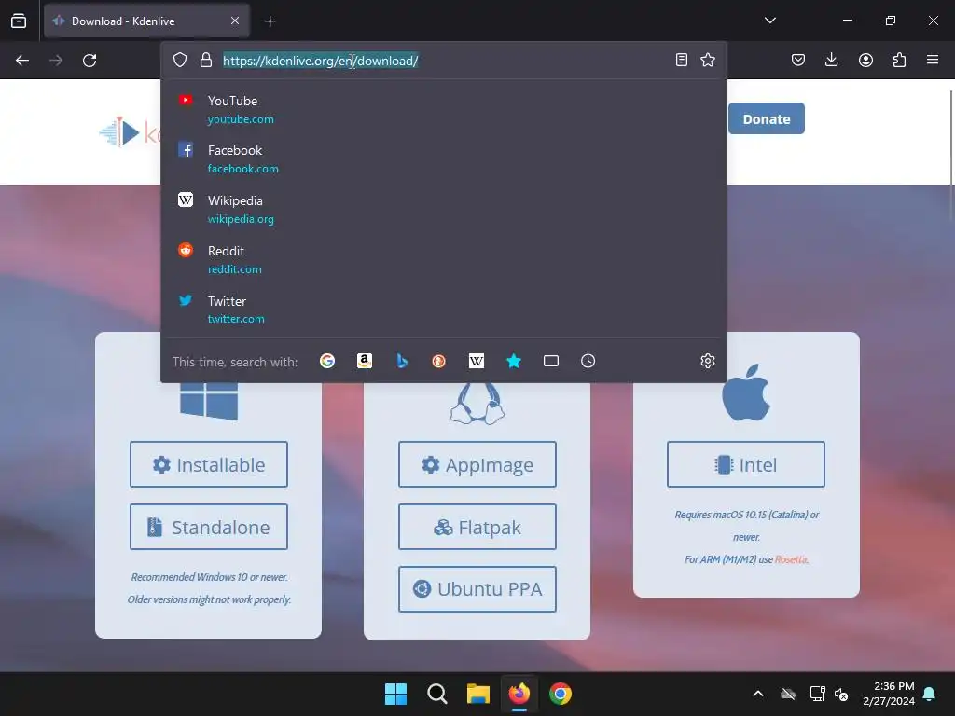Choose the Ubuntu PPA option
This screenshot has width=955, height=716.
[477, 589]
